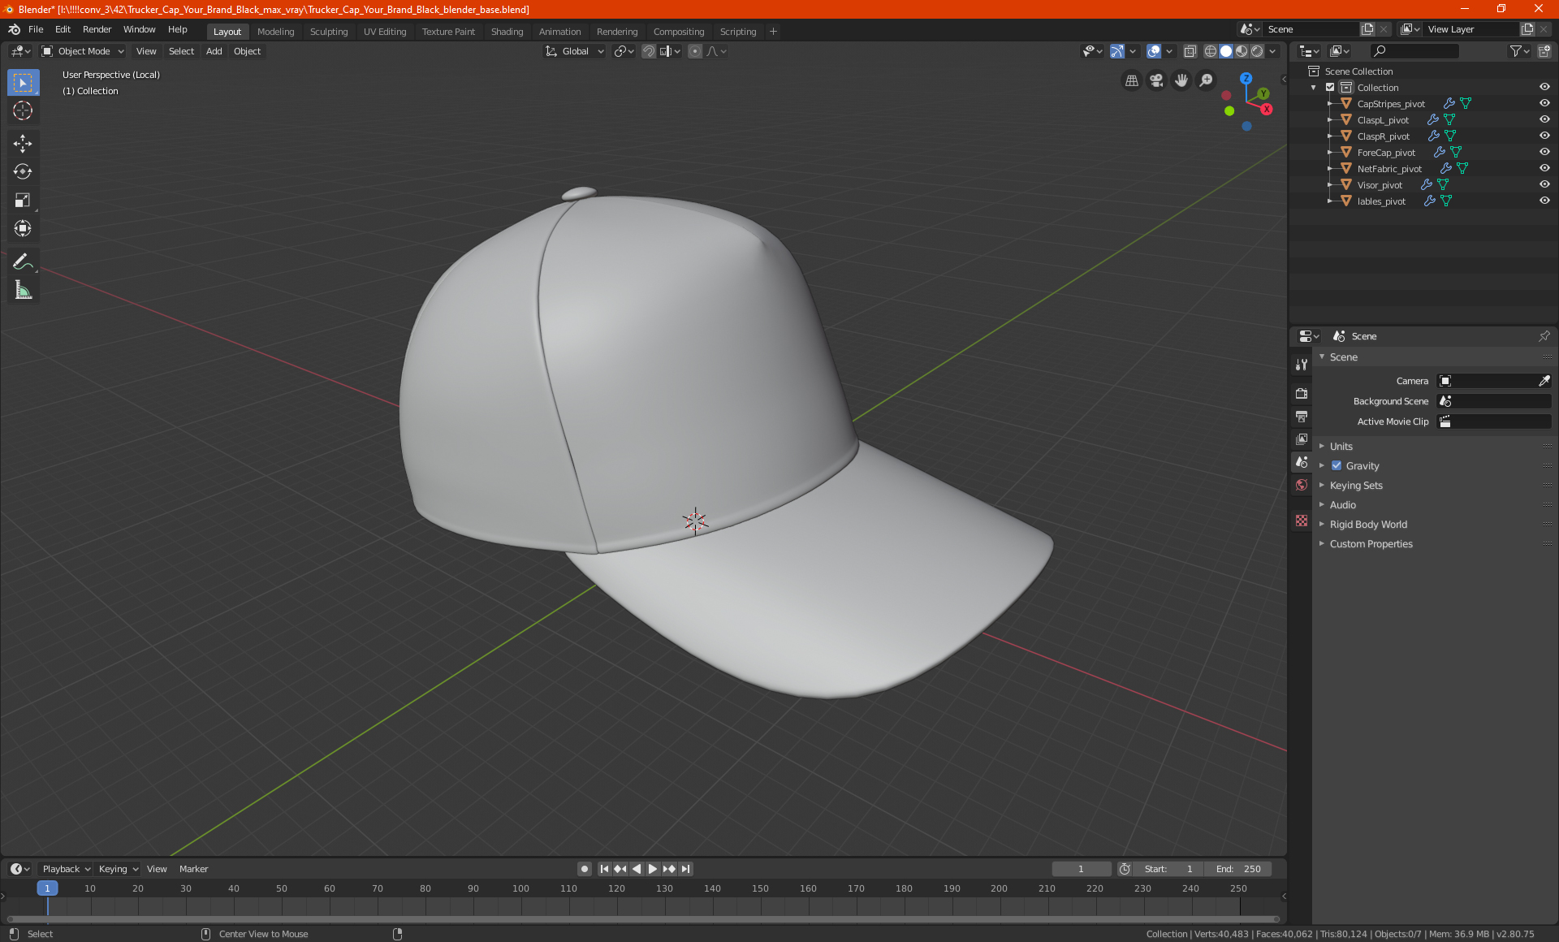Open View Layer properties tab
1559x942 pixels.
point(1302,439)
